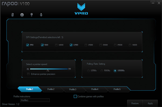Open the light bulb lighting icon
Viewport: 162px width, 107px height.
tap(32, 15)
